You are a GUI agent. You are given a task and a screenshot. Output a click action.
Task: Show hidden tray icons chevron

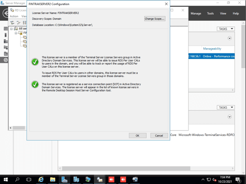coord(203,179)
